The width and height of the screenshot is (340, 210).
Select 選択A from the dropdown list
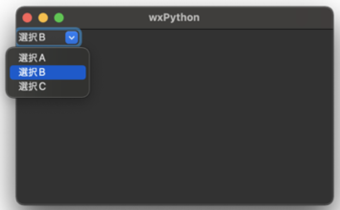tap(48, 58)
